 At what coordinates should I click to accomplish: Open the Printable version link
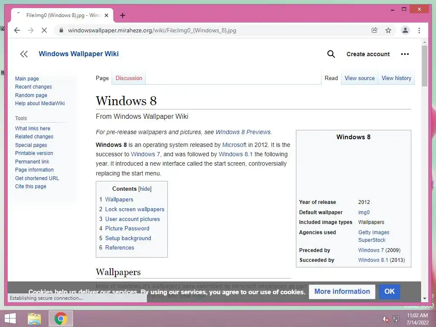[x=34, y=153]
